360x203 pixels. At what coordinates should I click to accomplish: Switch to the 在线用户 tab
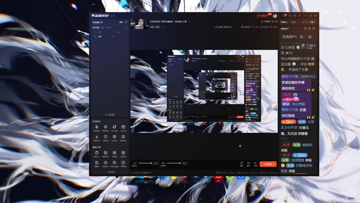point(290,37)
